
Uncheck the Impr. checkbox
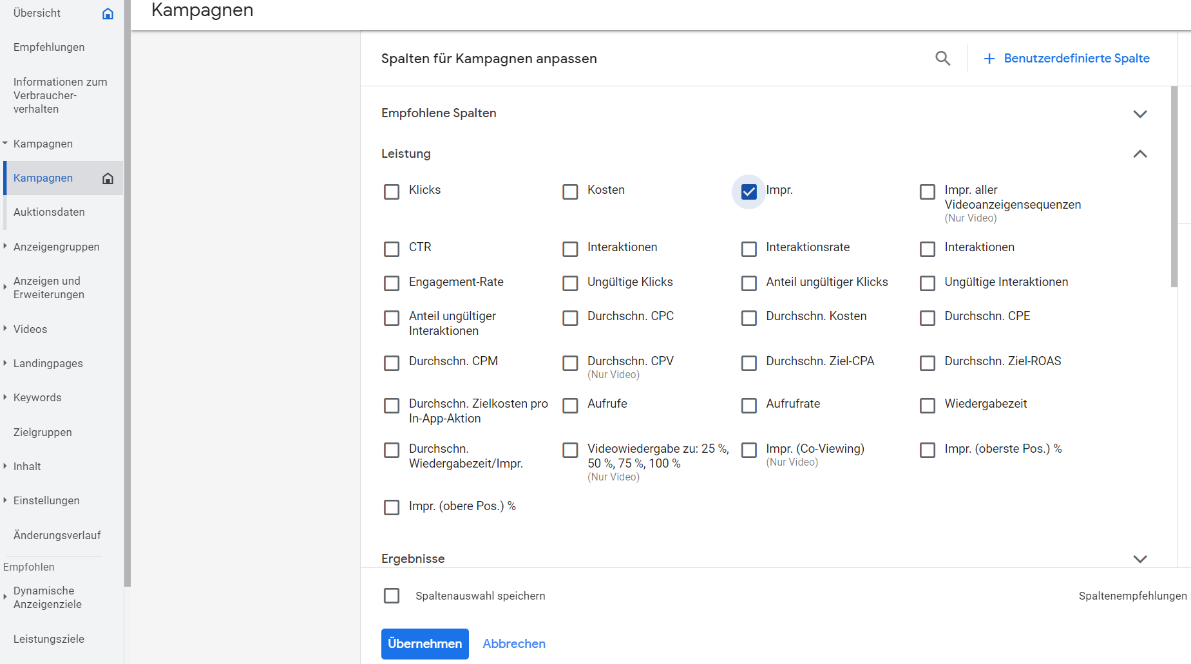[x=748, y=192]
